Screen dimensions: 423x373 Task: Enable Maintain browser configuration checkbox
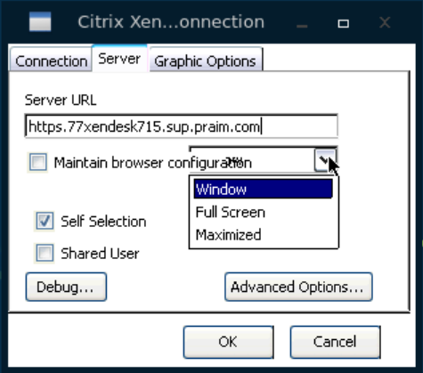coord(38,162)
